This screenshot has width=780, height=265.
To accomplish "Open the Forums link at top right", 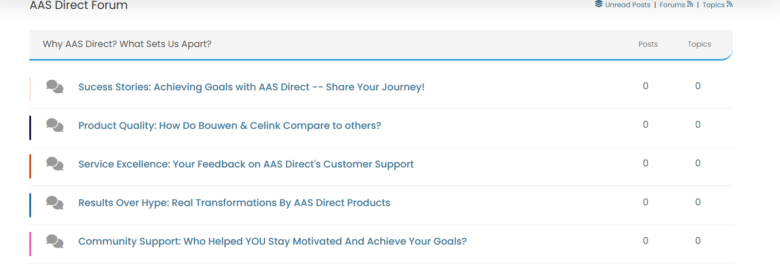I will [672, 5].
